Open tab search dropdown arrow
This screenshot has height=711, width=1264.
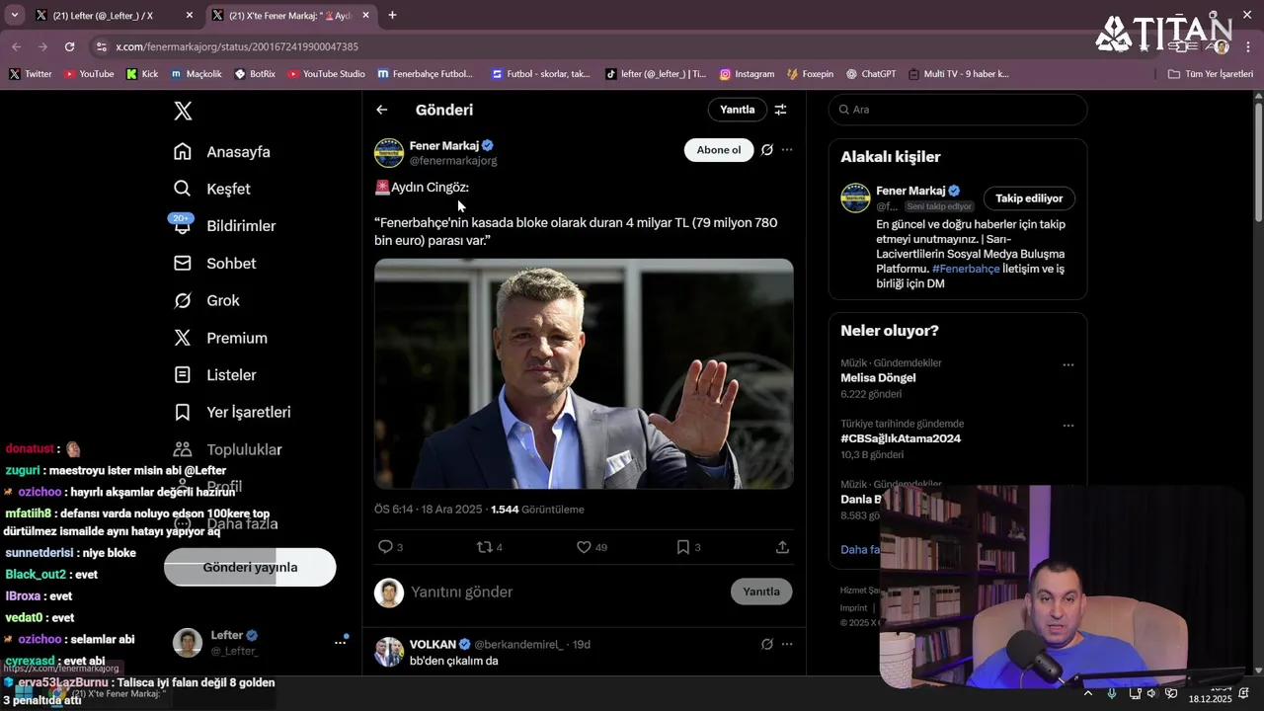14,15
